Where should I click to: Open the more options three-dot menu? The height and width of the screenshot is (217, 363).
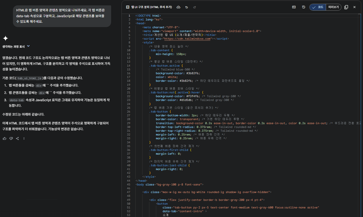click(24, 139)
